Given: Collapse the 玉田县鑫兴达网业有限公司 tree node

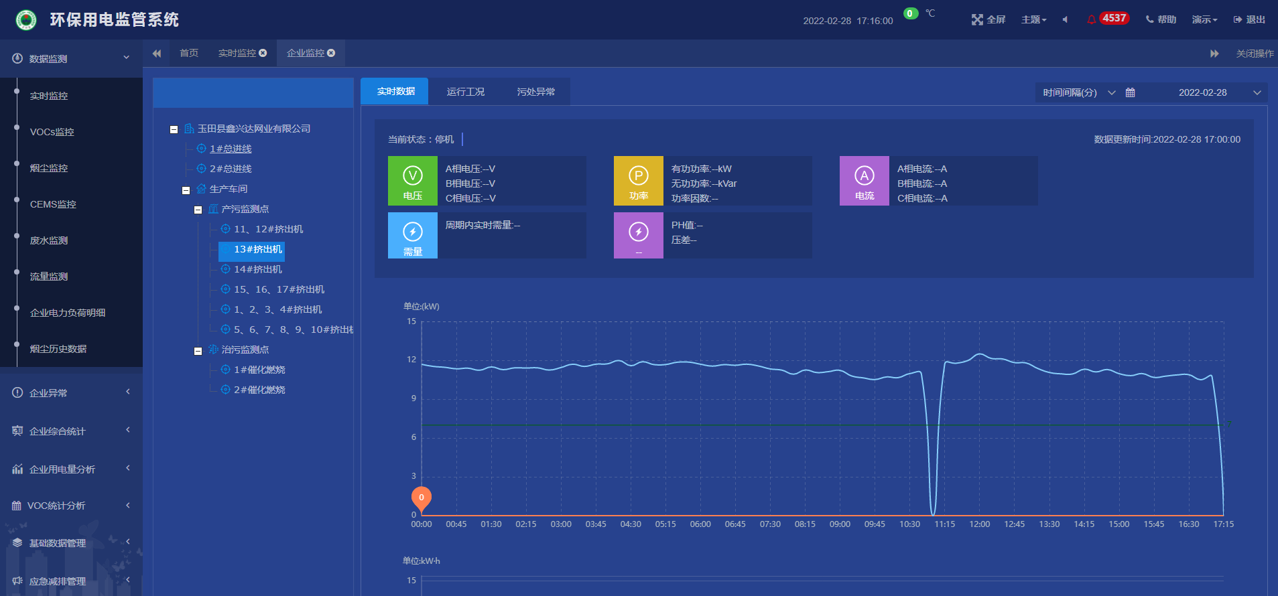Looking at the screenshot, I should point(174,129).
